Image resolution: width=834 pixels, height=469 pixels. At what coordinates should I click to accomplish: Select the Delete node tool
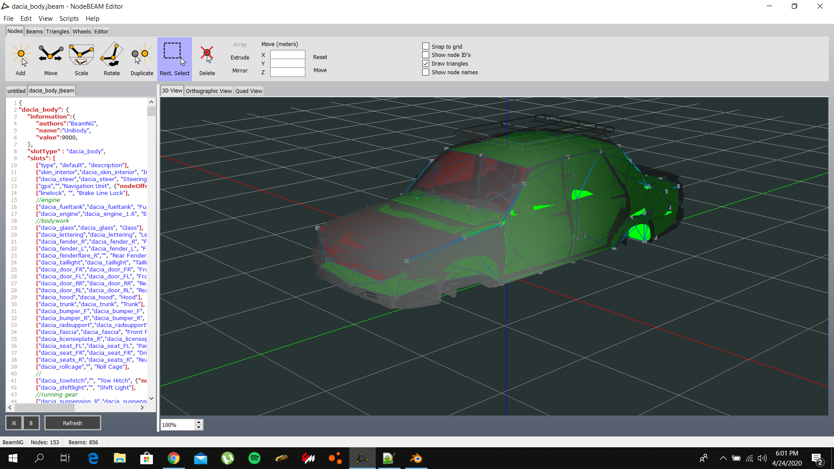(x=207, y=59)
